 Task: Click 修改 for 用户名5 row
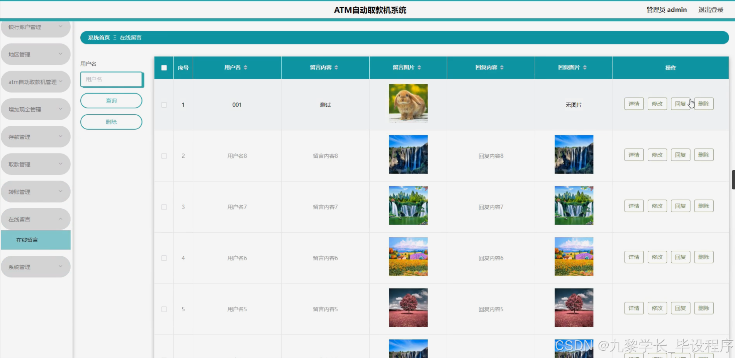657,308
